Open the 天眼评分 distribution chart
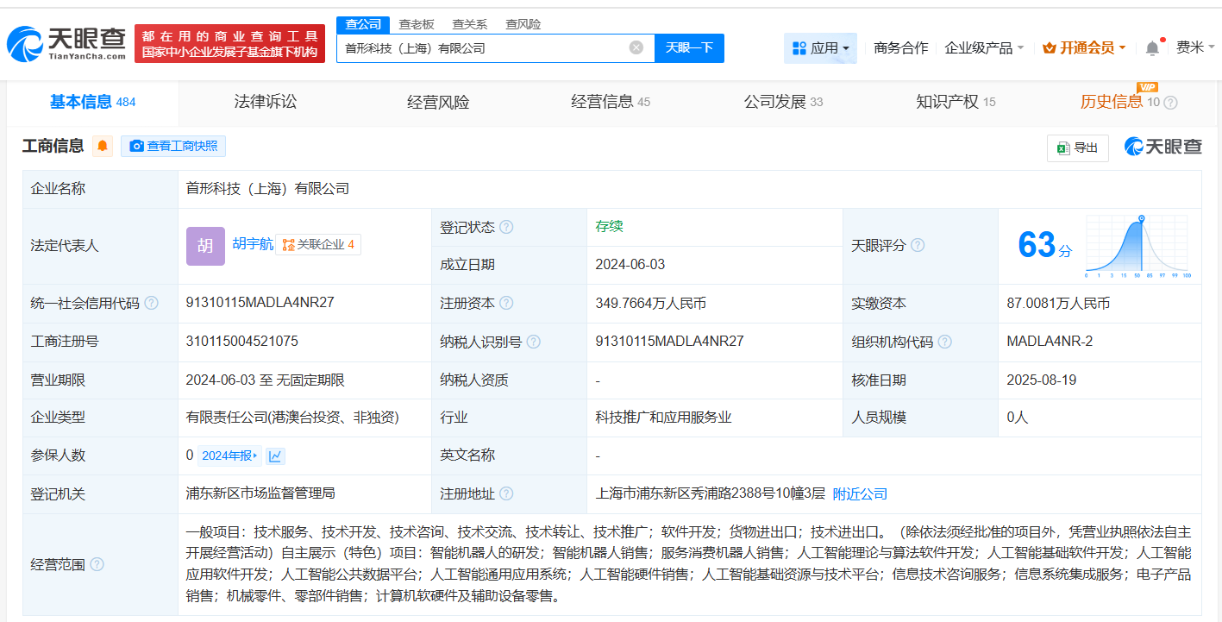Viewport: 1222px width, 622px height. [x=1137, y=246]
